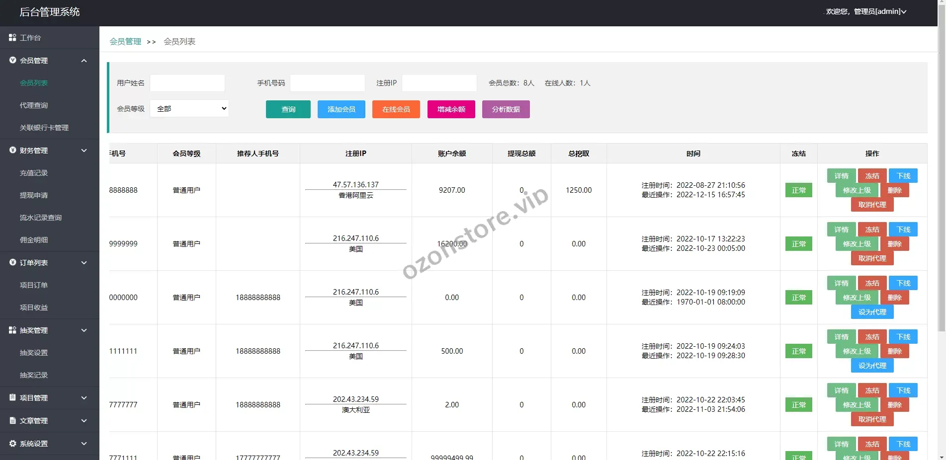Go to 提现申请 in the sidebar
Viewport: 946px width, 460px height.
[x=34, y=195]
